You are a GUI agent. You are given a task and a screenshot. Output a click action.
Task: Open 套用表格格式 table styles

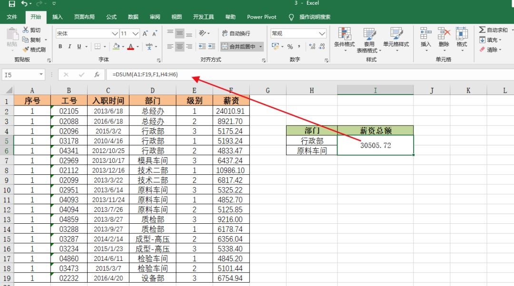pos(369,40)
